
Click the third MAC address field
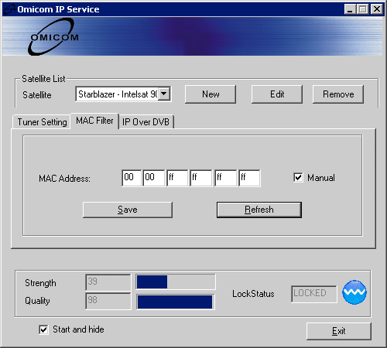coord(177,178)
